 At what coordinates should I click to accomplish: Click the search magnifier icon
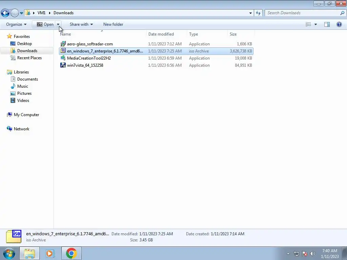coord(342,13)
